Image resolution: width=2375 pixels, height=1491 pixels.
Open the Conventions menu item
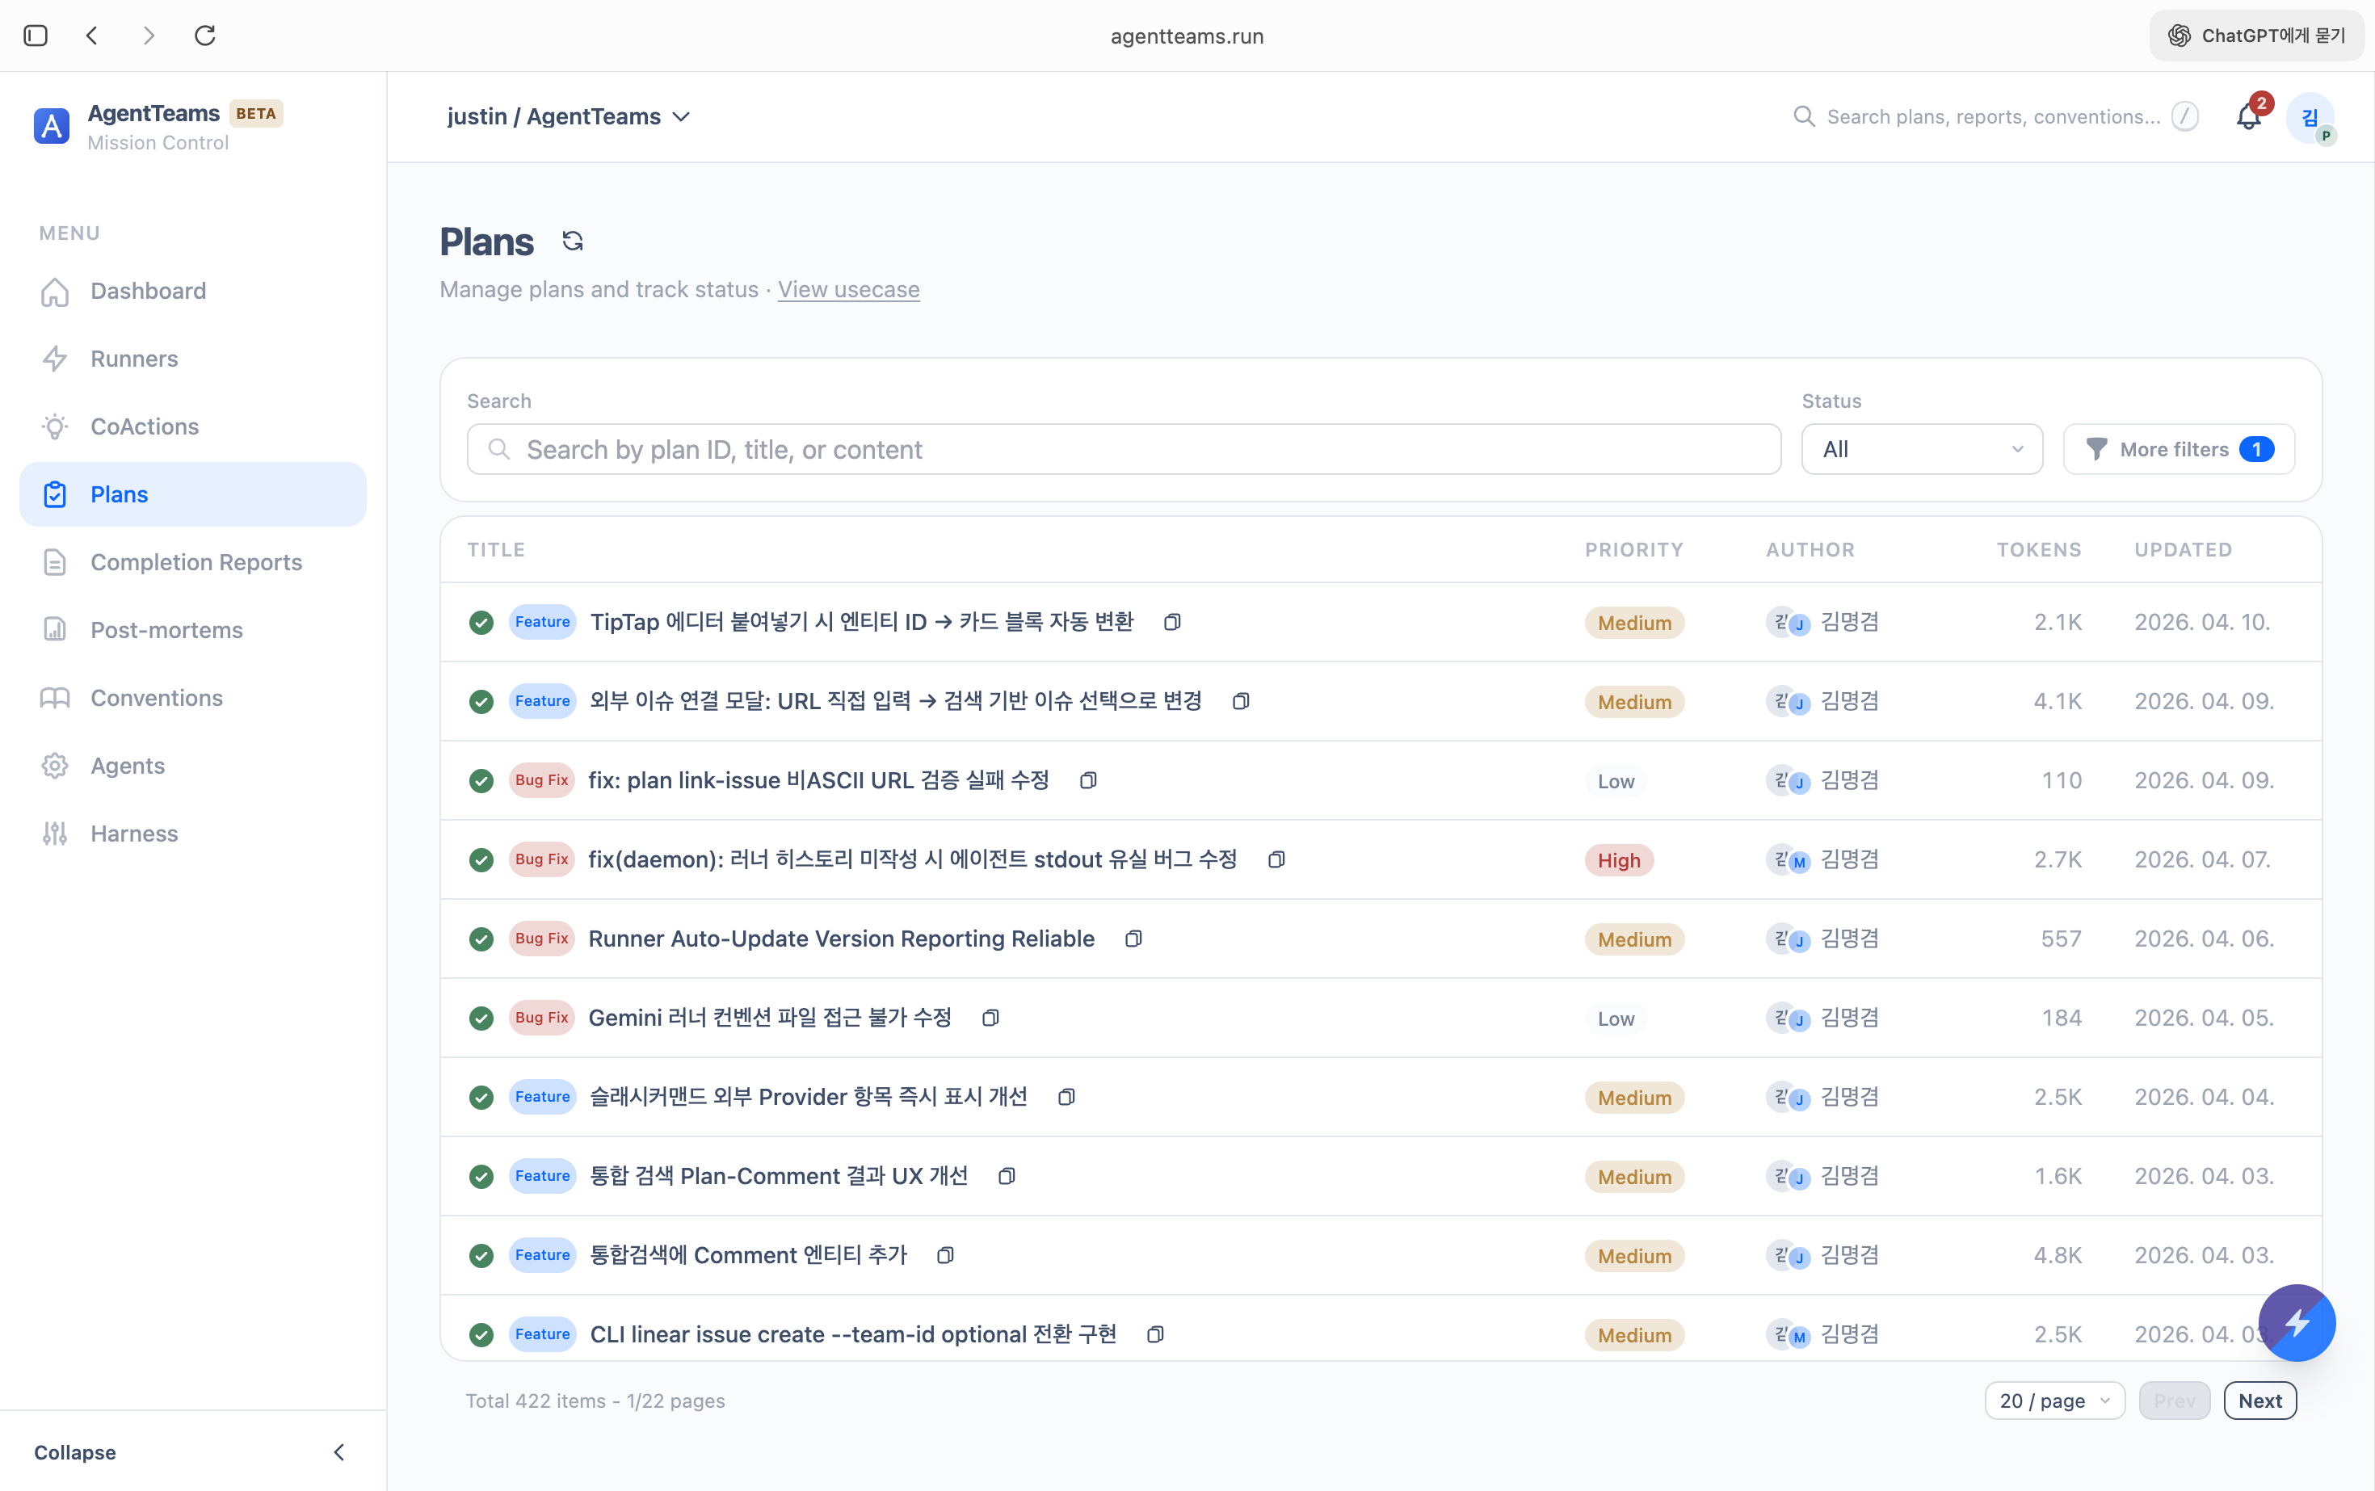pos(157,698)
